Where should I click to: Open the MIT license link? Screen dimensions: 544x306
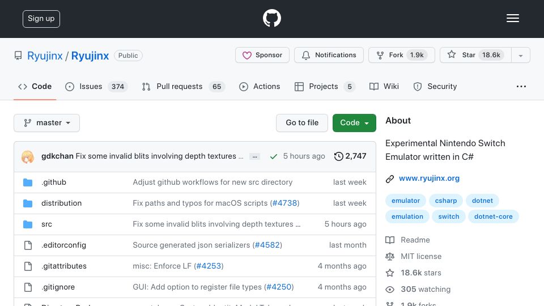421,256
